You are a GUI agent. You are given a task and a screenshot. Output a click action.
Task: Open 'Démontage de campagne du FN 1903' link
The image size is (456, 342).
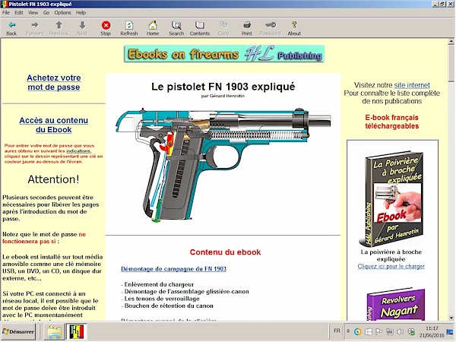point(173,269)
